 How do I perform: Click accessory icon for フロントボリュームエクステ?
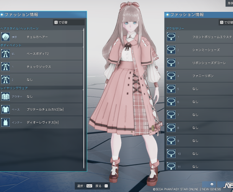coord(171,37)
